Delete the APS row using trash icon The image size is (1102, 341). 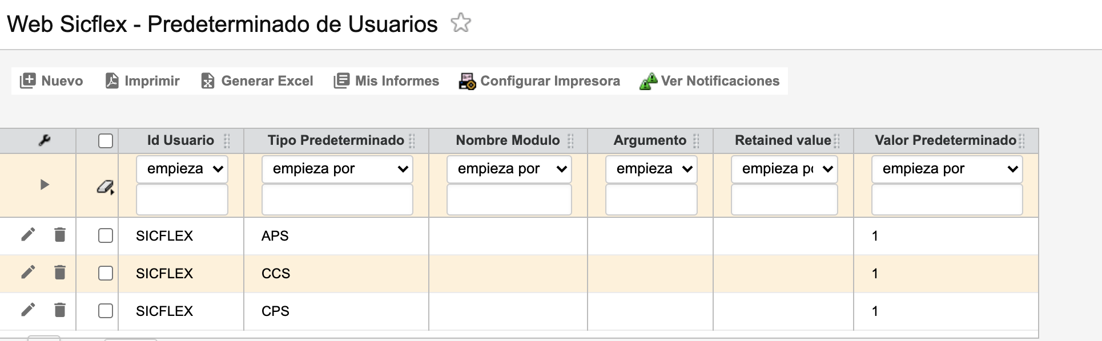click(x=60, y=234)
